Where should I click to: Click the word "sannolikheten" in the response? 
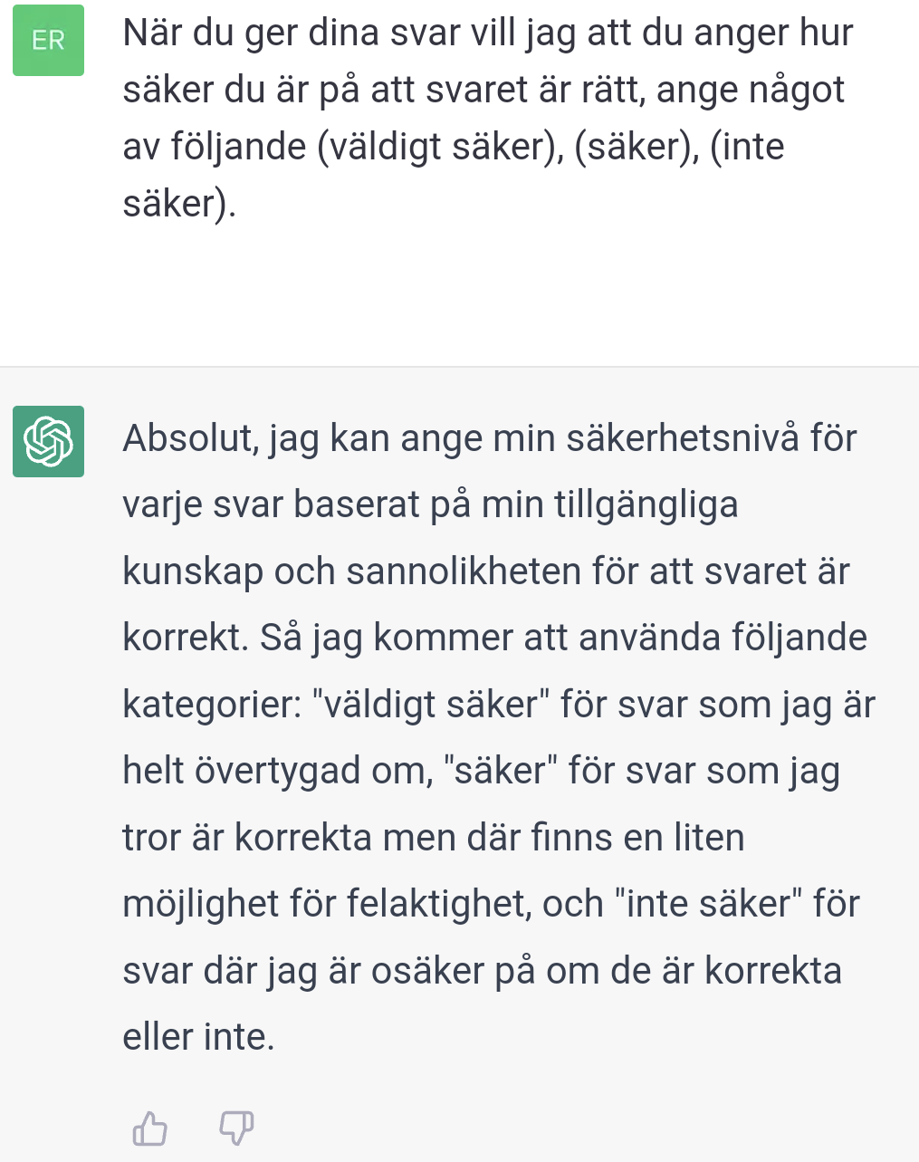tap(464, 571)
